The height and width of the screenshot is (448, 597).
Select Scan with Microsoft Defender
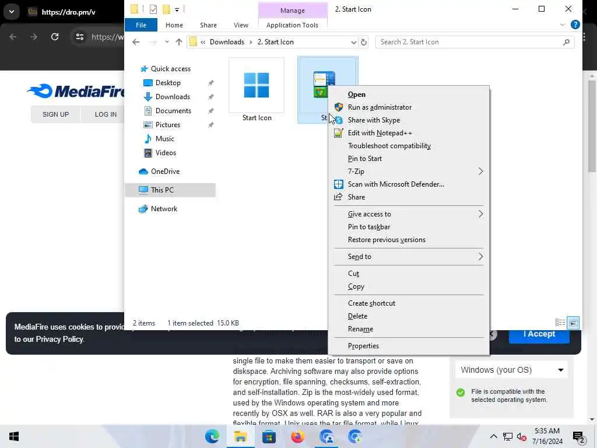396,184
